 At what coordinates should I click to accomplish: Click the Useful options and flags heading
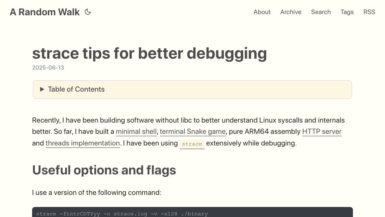click(104, 170)
